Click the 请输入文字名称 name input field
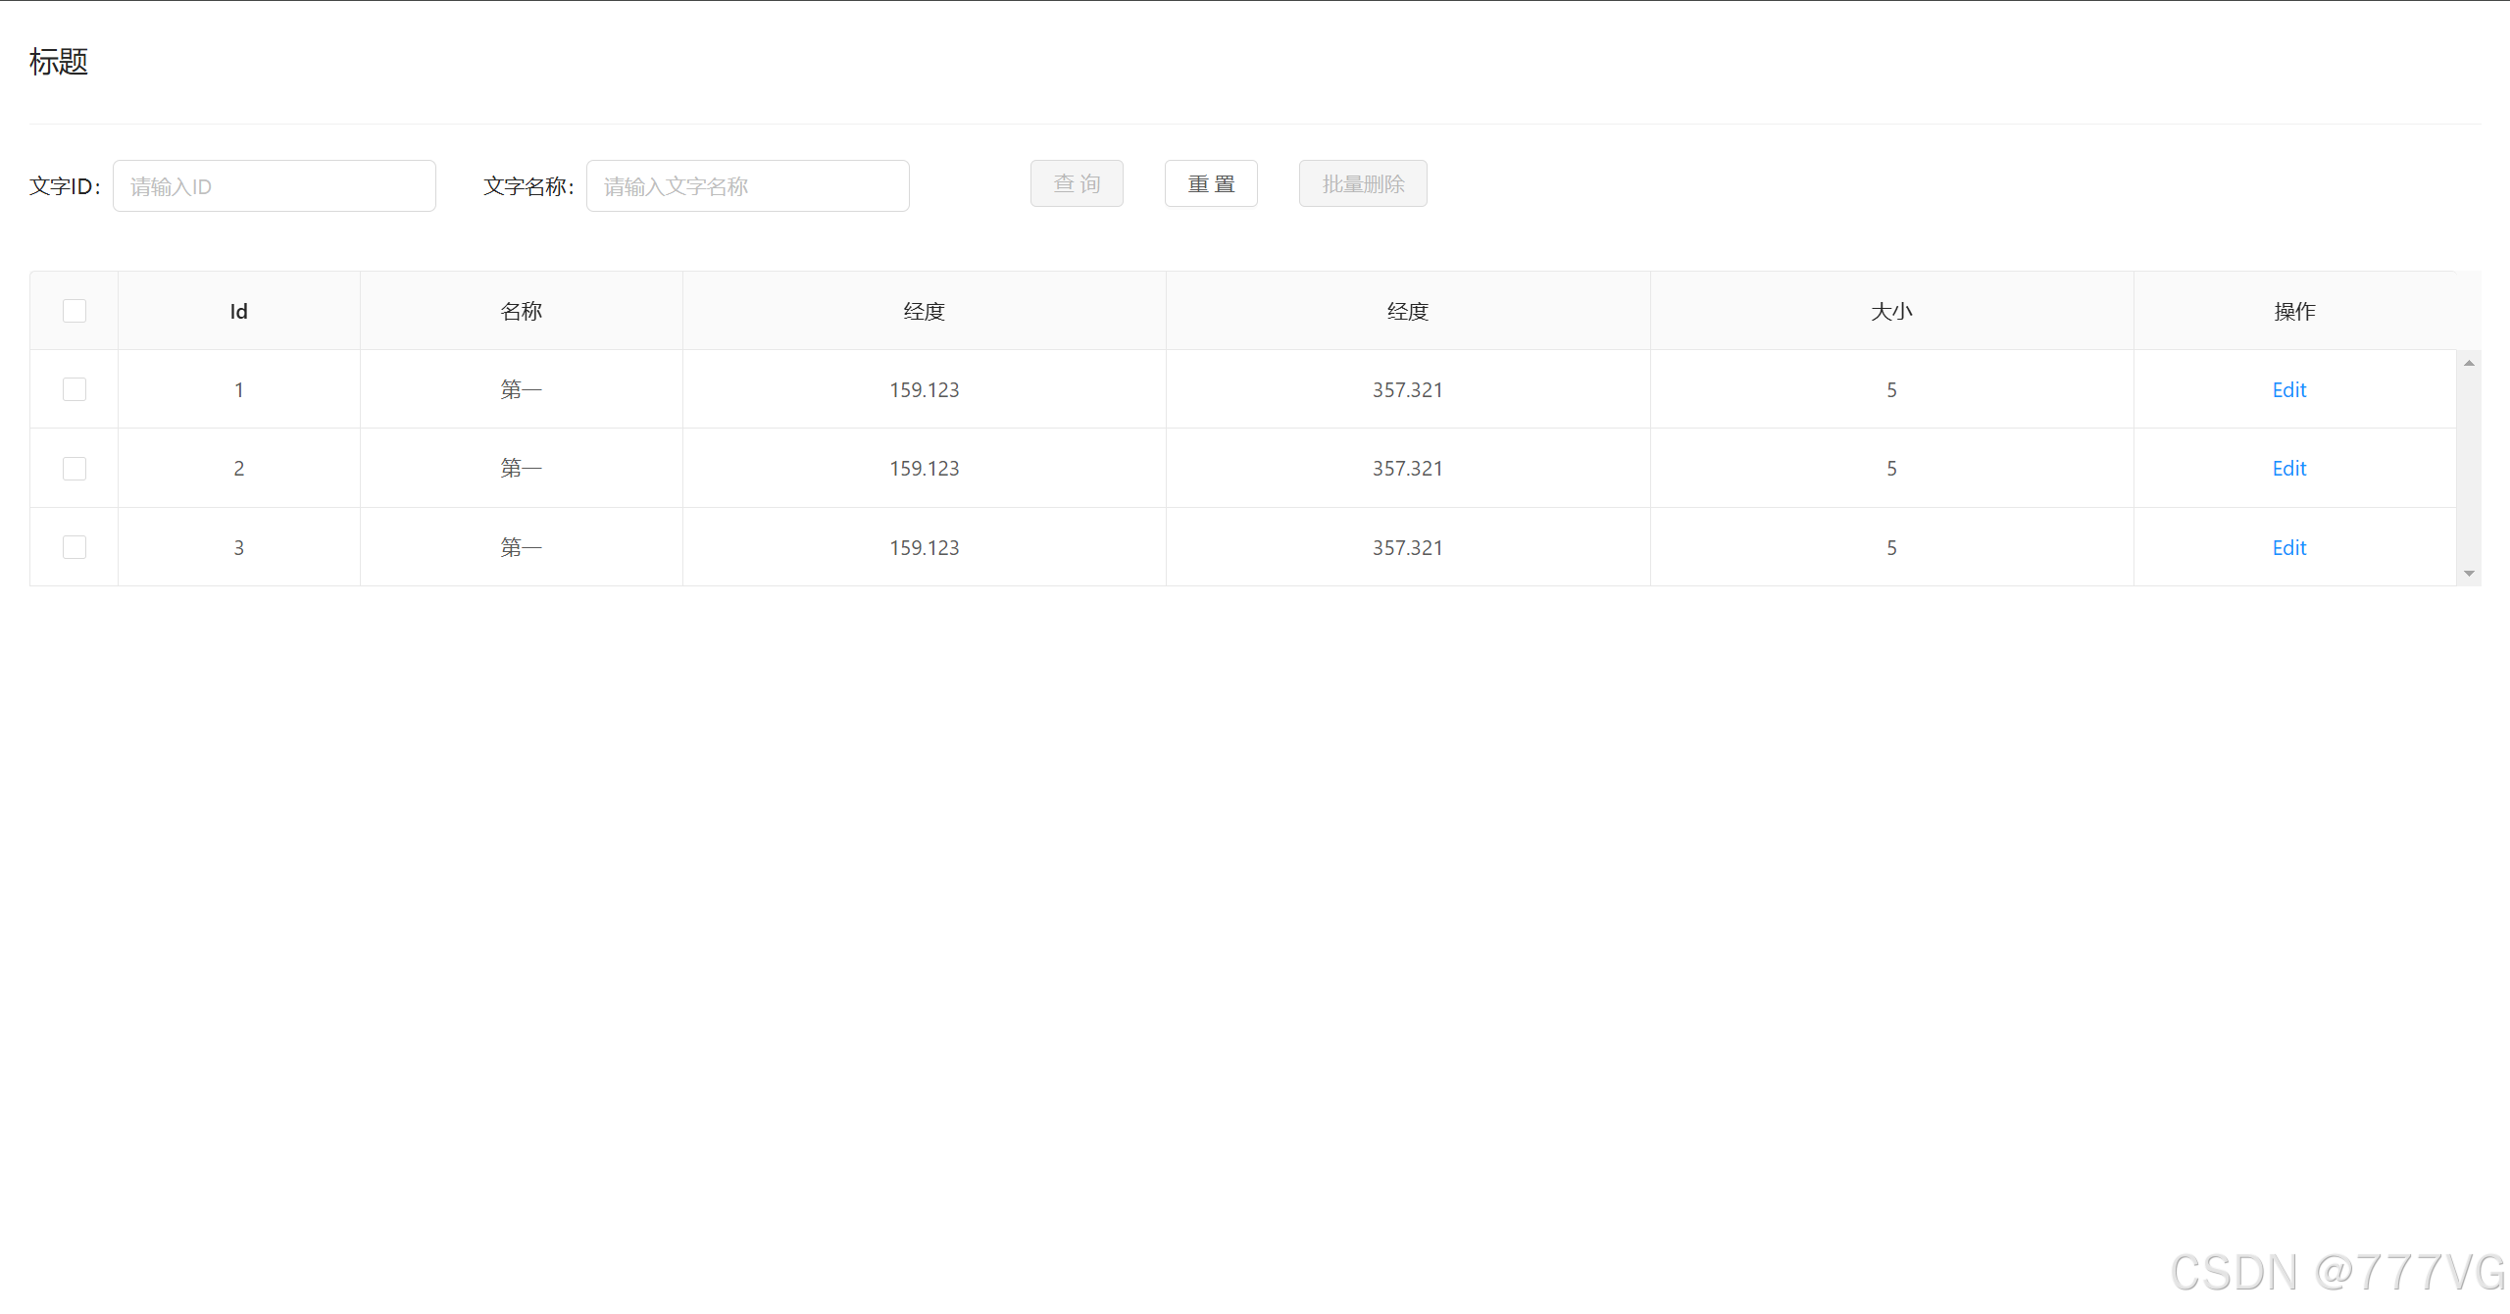 click(x=747, y=185)
